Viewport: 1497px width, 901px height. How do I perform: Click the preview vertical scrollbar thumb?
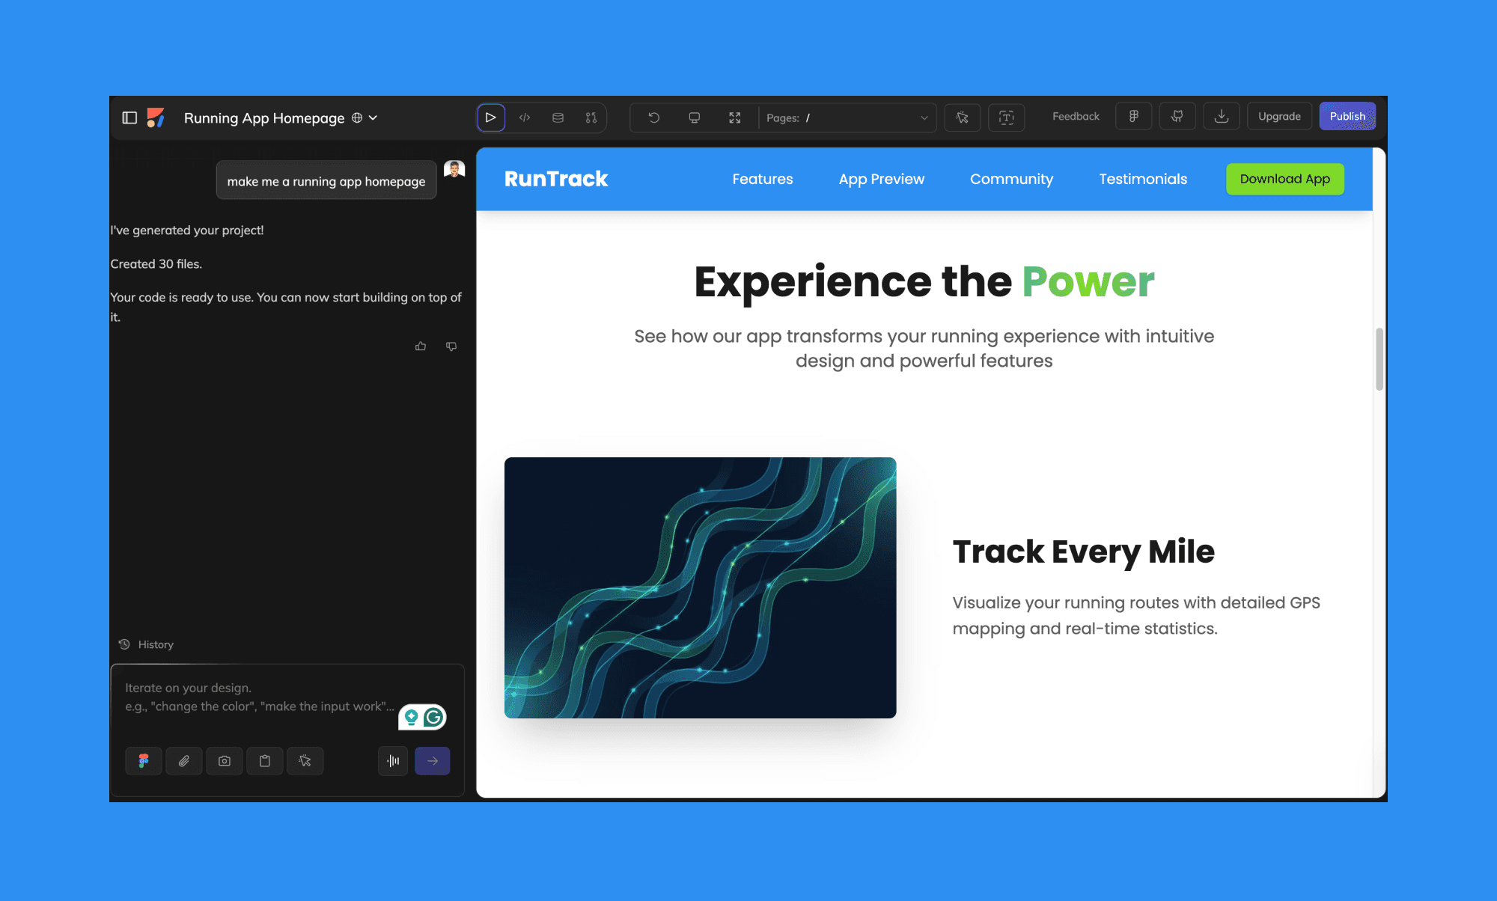pyautogui.click(x=1379, y=359)
